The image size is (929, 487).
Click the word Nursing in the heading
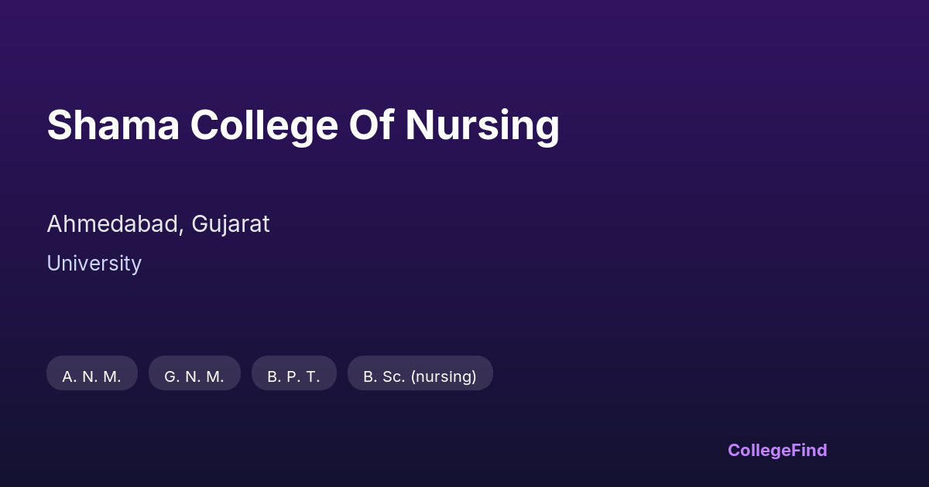click(482, 124)
